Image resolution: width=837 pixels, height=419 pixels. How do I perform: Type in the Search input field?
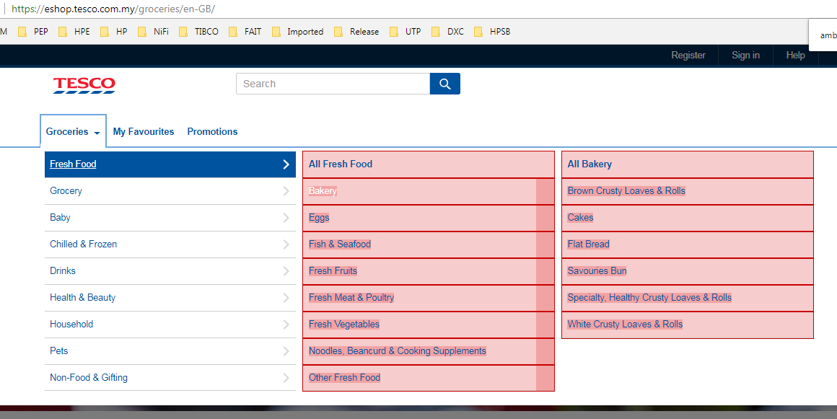coord(332,84)
